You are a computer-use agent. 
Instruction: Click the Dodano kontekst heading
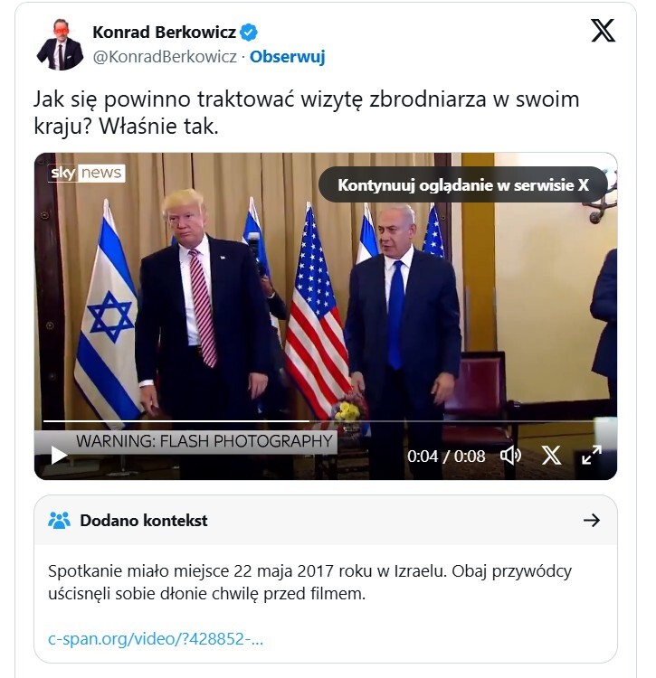[144, 521]
